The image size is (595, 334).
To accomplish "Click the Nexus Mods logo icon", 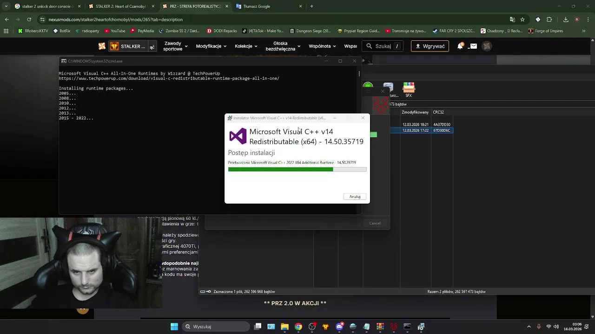I will (102, 46).
